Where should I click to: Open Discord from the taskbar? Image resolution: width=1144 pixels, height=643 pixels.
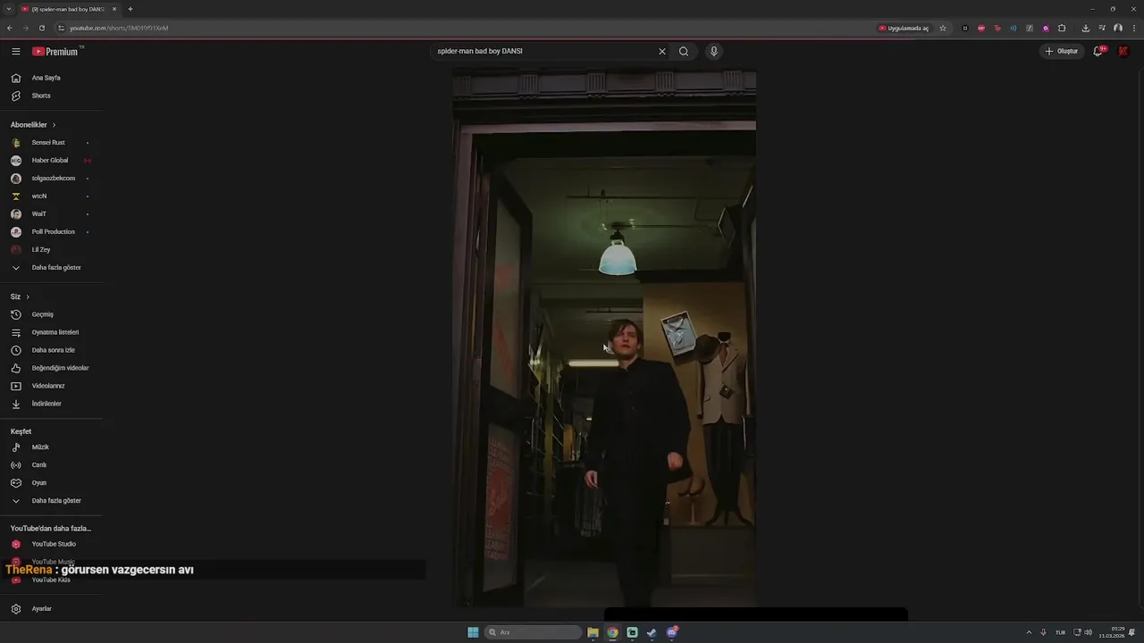tap(672, 632)
